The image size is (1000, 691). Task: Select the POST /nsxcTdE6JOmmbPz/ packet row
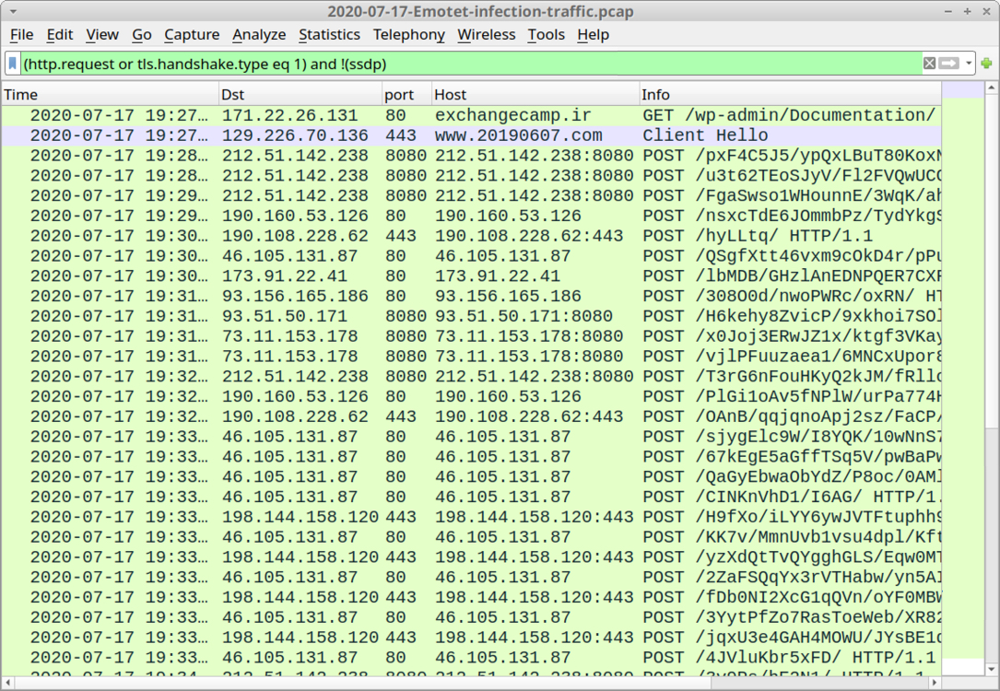pos(471,216)
